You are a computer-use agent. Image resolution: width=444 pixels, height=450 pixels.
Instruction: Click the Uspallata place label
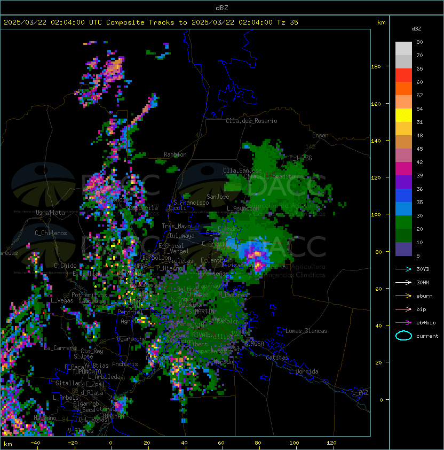[x=50, y=213]
